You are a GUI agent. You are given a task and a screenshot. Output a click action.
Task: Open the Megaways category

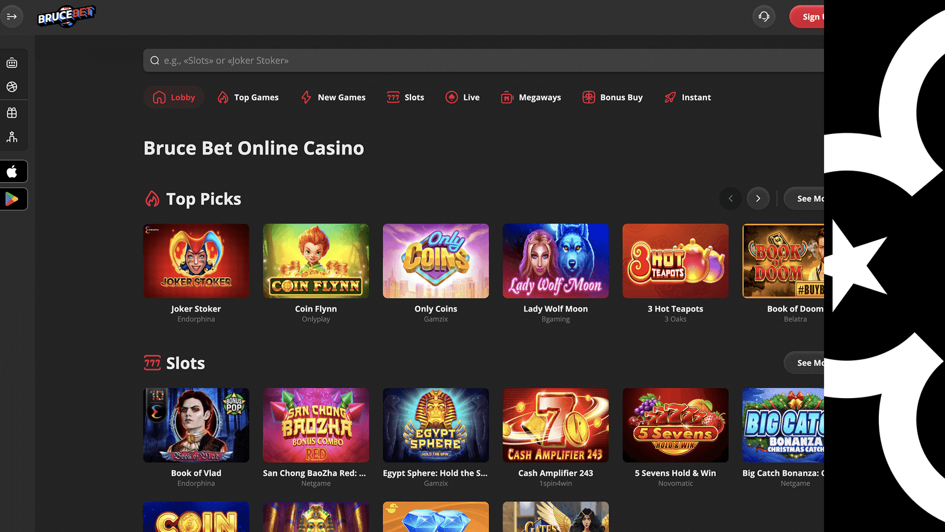tap(531, 97)
